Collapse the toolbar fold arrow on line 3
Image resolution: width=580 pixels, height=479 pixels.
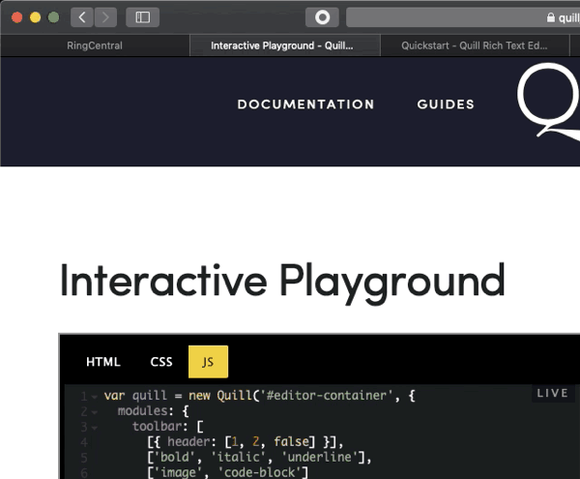95,428
